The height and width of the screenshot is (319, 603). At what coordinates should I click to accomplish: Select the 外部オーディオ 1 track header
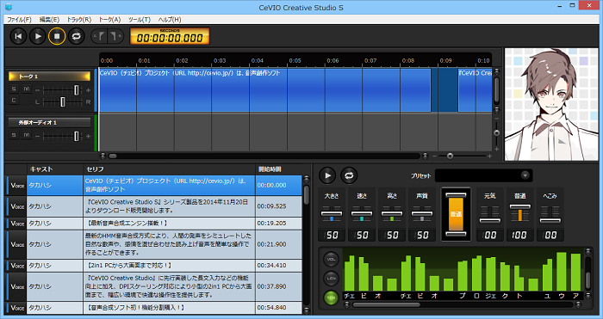(50, 122)
